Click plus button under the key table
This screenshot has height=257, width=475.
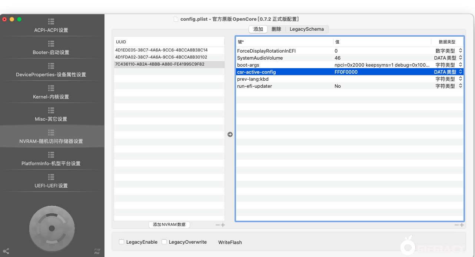[462, 225]
